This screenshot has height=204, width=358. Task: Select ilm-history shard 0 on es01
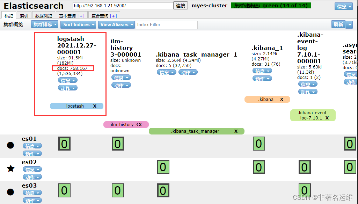(x=118, y=144)
